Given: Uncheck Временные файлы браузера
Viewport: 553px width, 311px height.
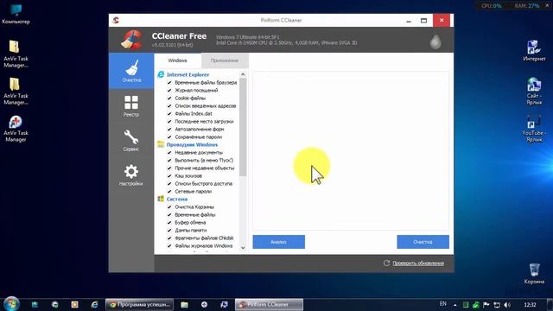Looking at the screenshot, I should coord(169,83).
